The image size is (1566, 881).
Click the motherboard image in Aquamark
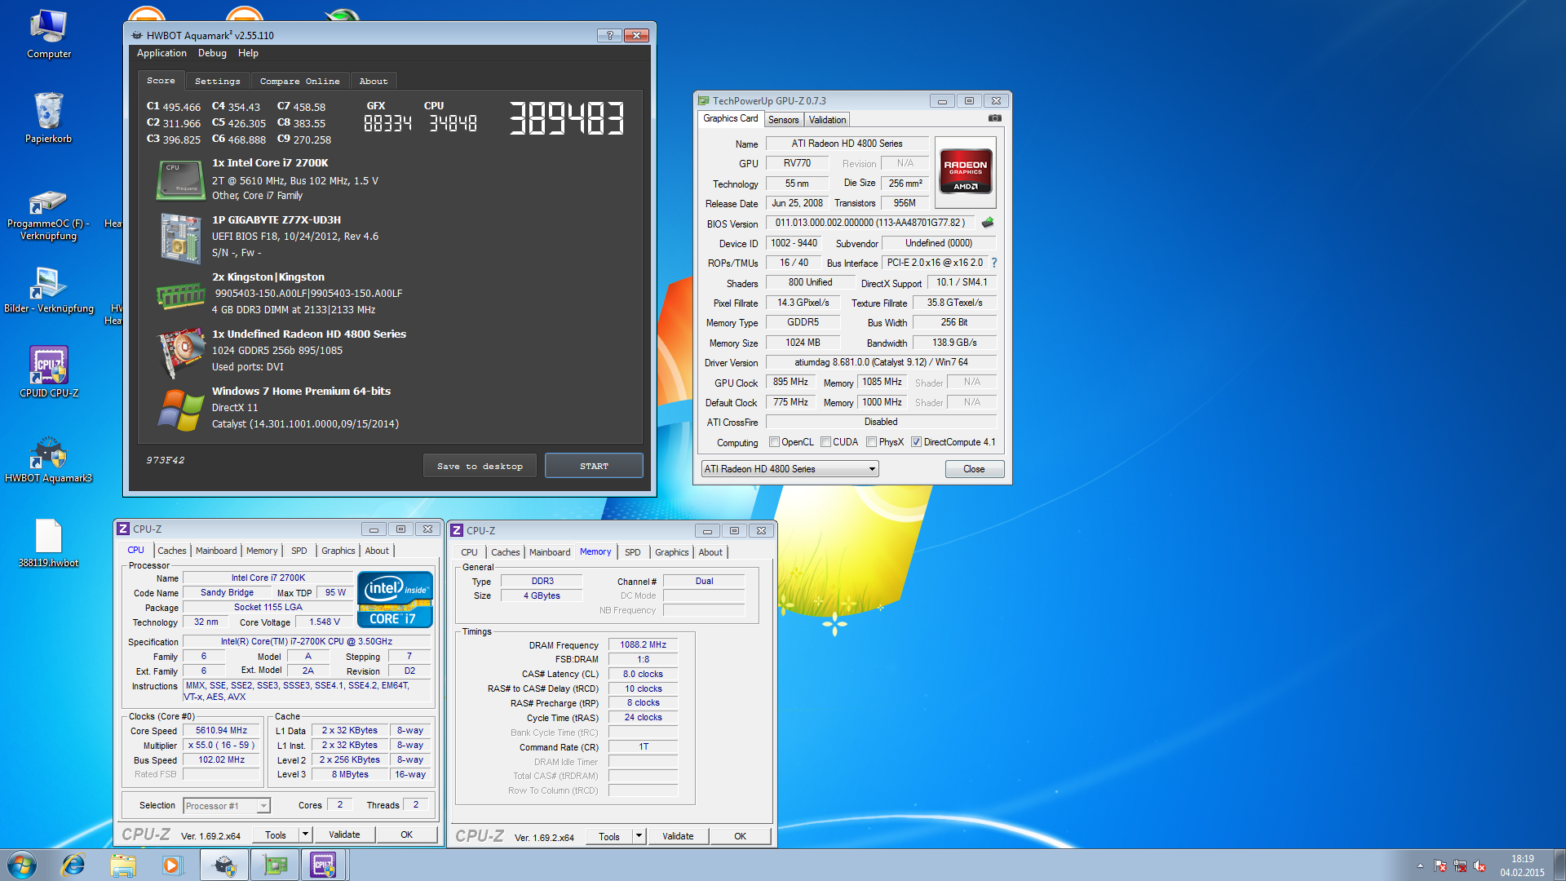click(x=180, y=238)
